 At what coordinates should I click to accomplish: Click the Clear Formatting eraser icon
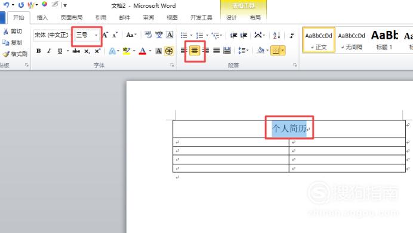click(148, 35)
